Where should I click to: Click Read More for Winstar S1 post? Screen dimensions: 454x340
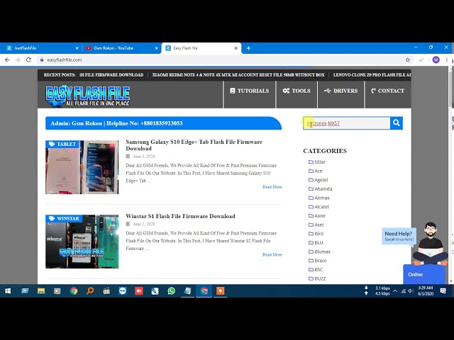point(272,255)
